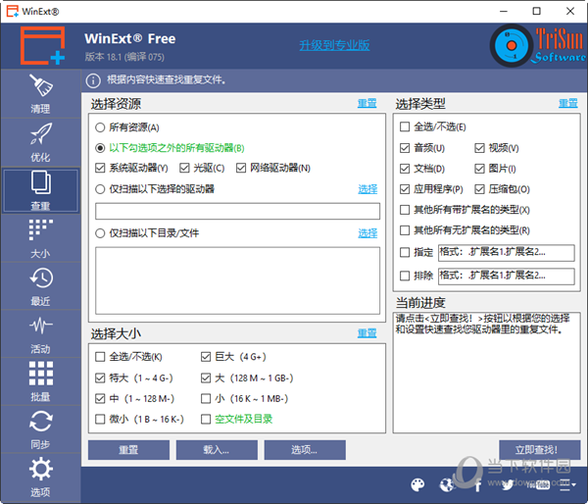
Task: Click the 版本 18.1 (编译 075) text
Action: click(x=124, y=57)
